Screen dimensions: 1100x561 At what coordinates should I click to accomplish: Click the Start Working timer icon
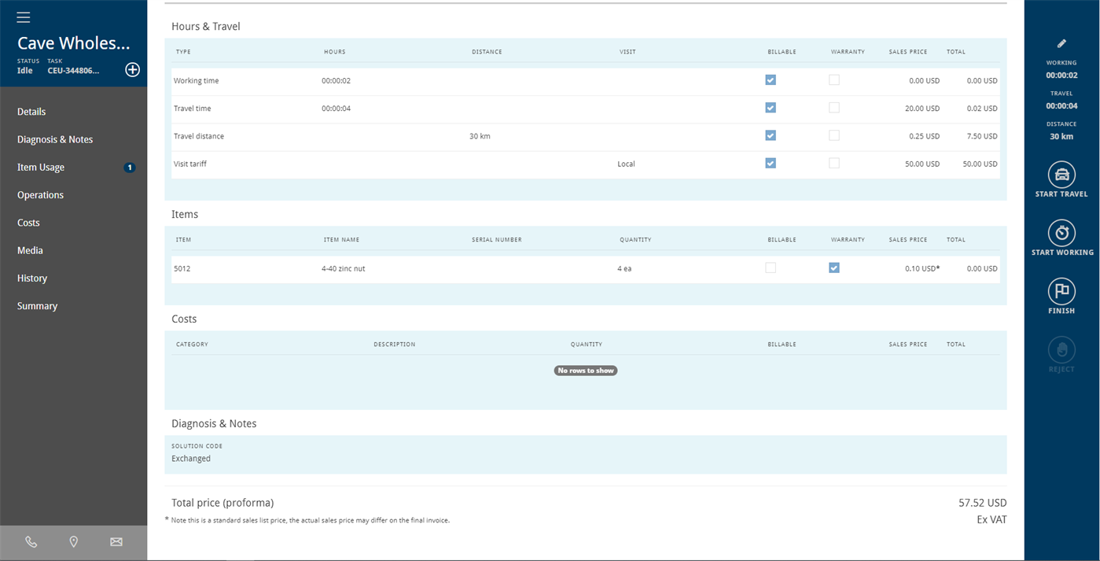click(x=1061, y=234)
